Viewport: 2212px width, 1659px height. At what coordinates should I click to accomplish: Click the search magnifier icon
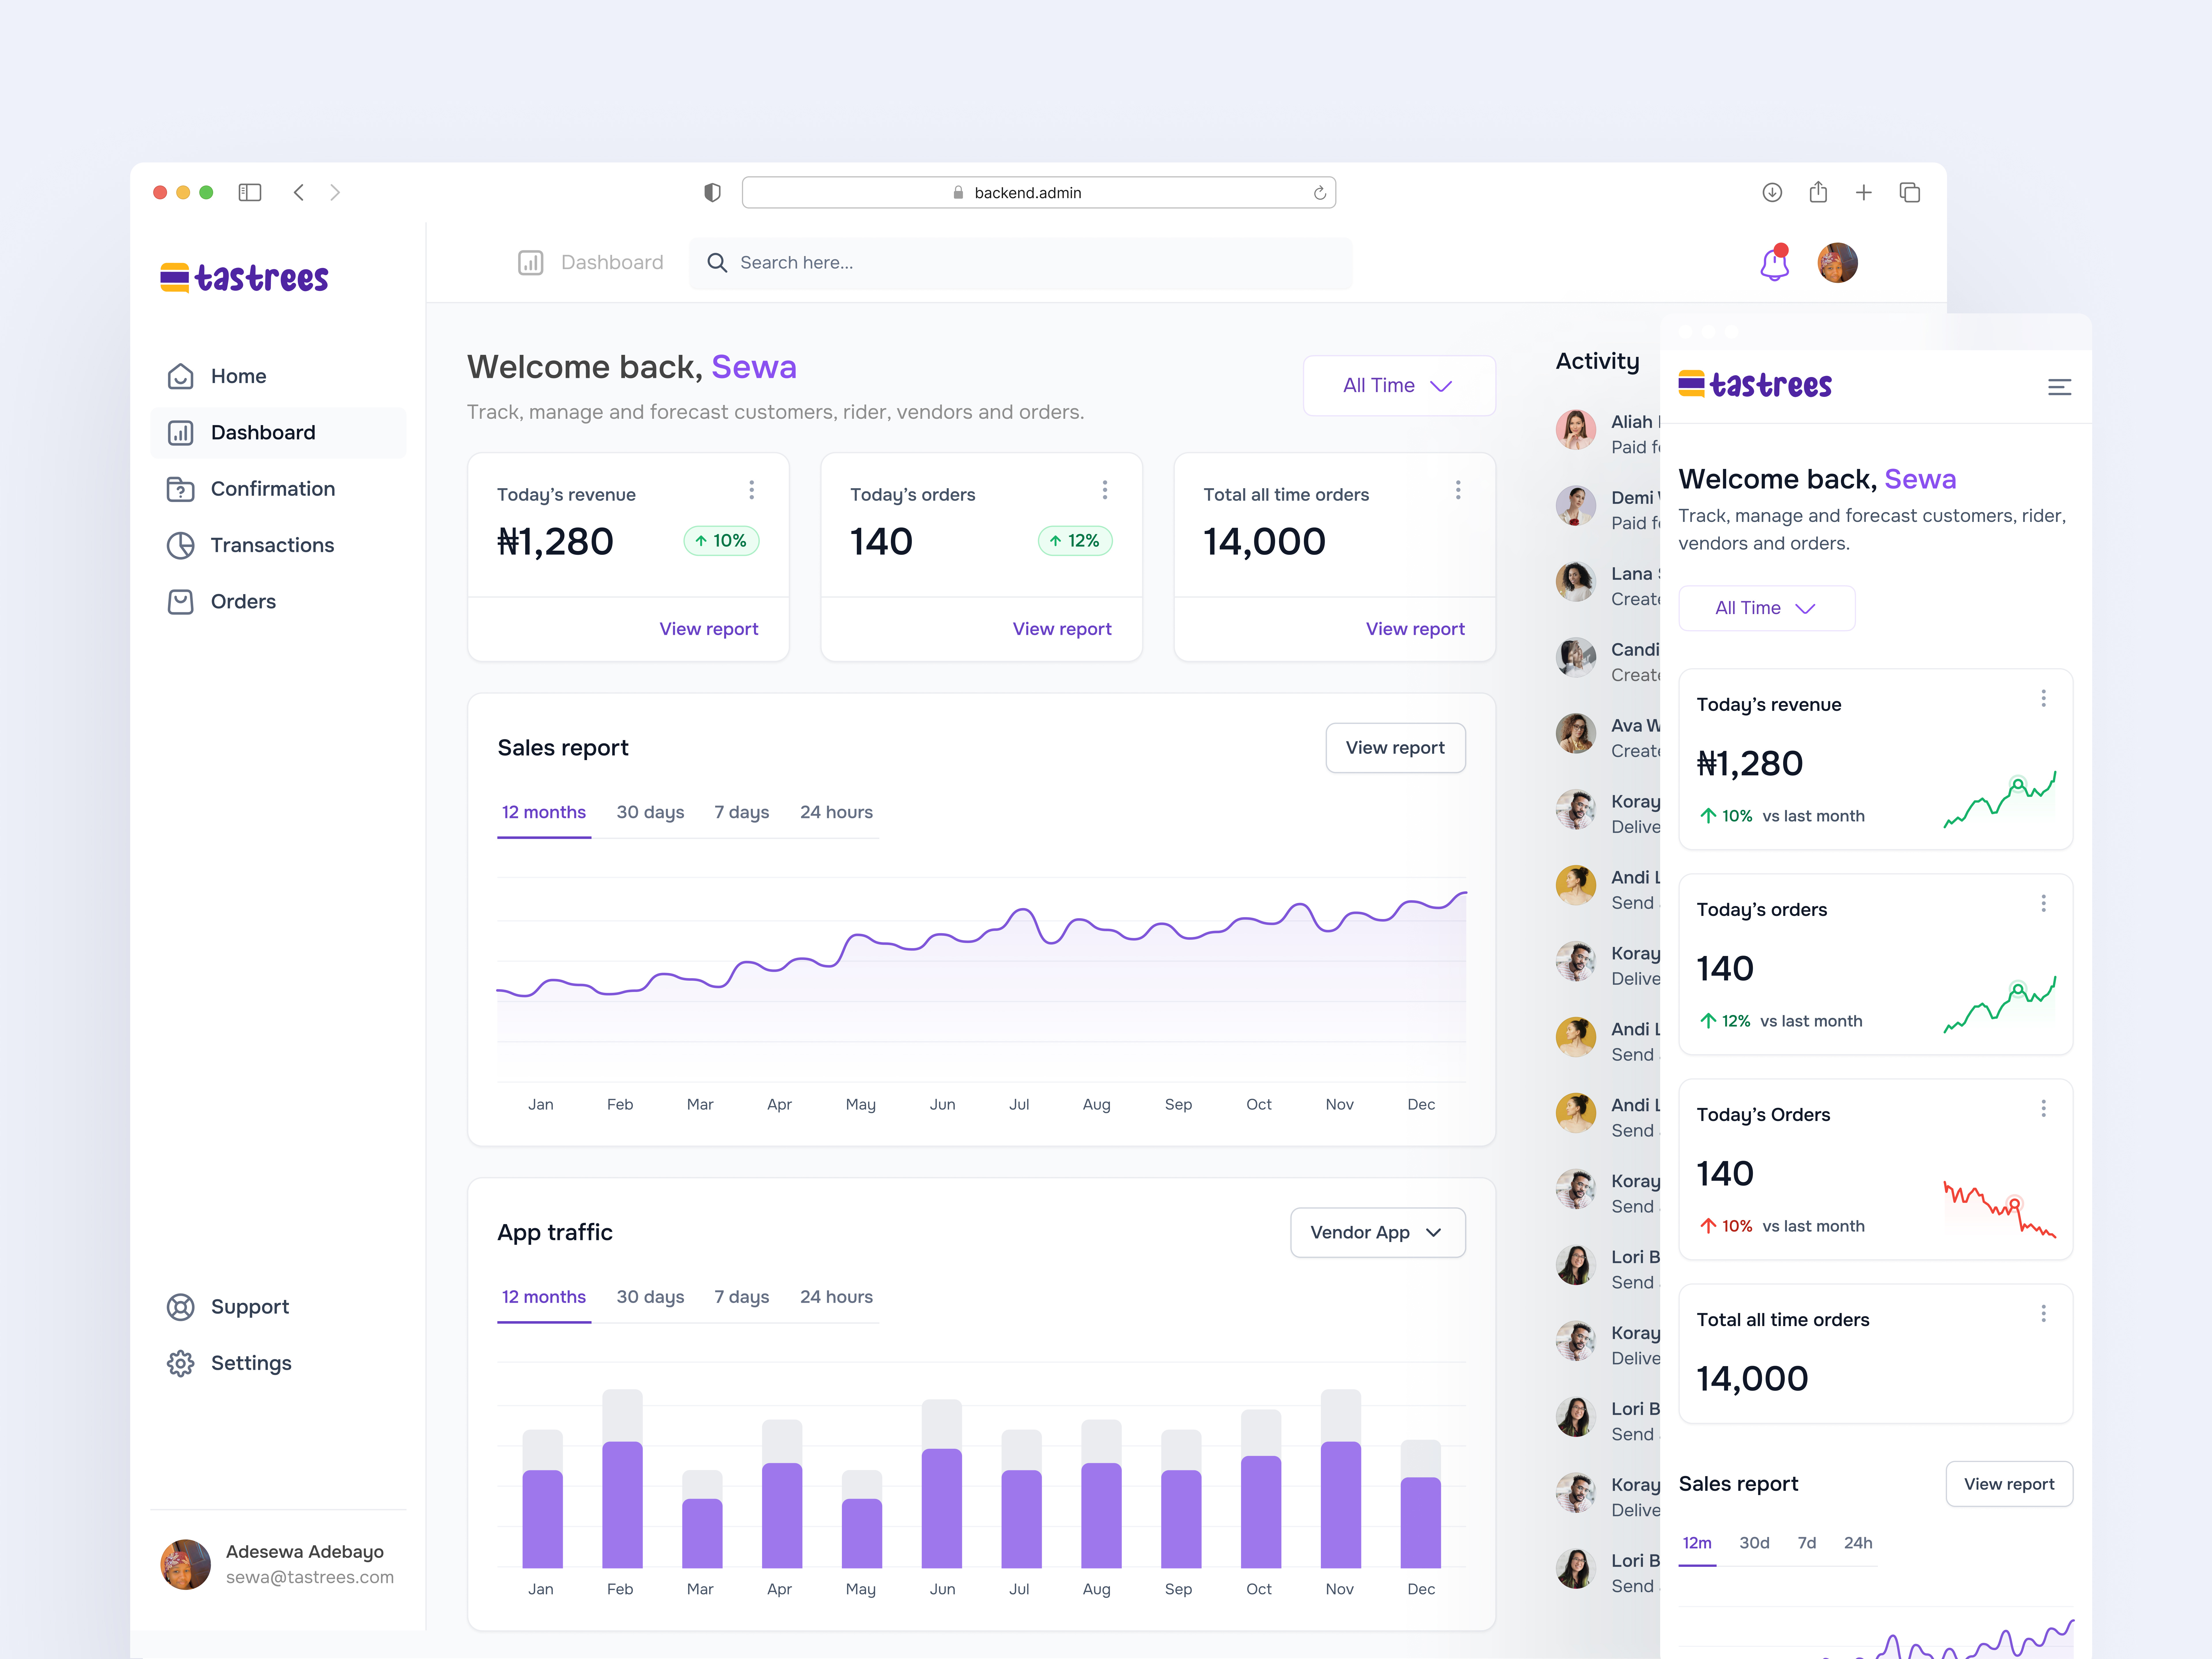tap(717, 263)
